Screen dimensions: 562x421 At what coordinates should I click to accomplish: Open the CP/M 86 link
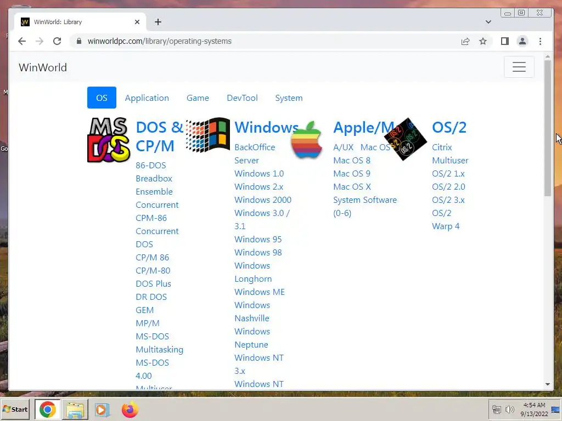coord(153,258)
